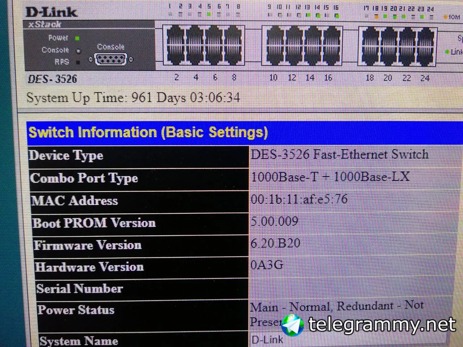Select port 21 socket on the switch panel
Image resolution: width=463 pixels, height=347 pixels.
click(408, 37)
